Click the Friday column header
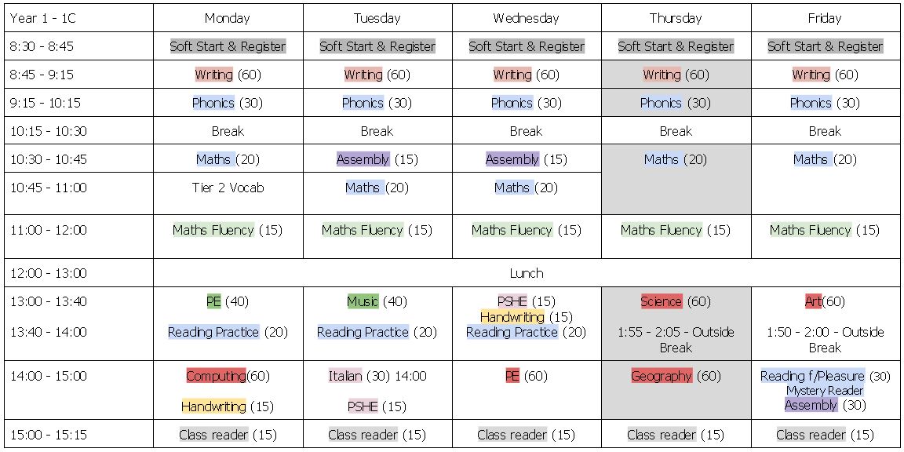Viewport: 904px width, 452px height. [x=825, y=18]
